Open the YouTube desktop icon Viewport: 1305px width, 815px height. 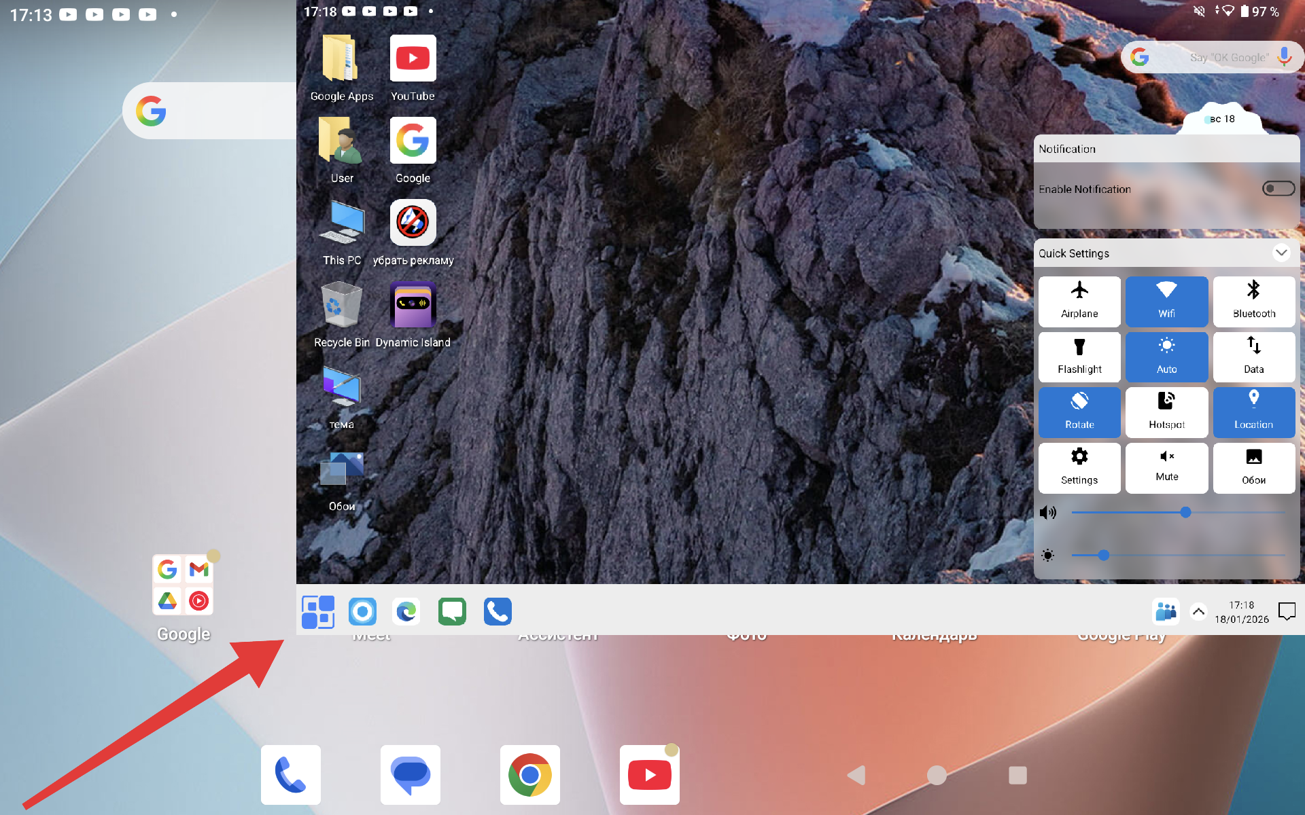(413, 59)
